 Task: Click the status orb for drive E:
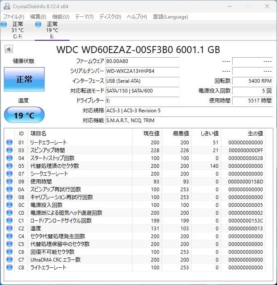click(38, 24)
